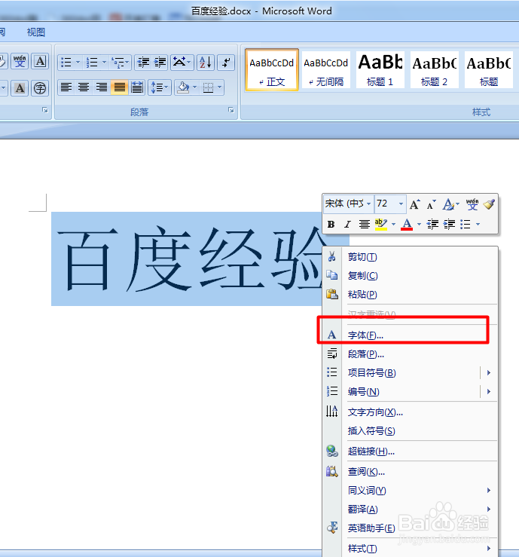The height and width of the screenshot is (557, 519).
Task: Choose 插入符号(S) in context menu
Action: pyautogui.click(x=410, y=431)
